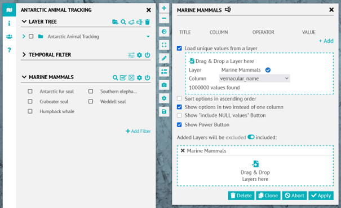Click add folder icon in Layer Tree
Screen dimensions: 341x208
point(115,22)
